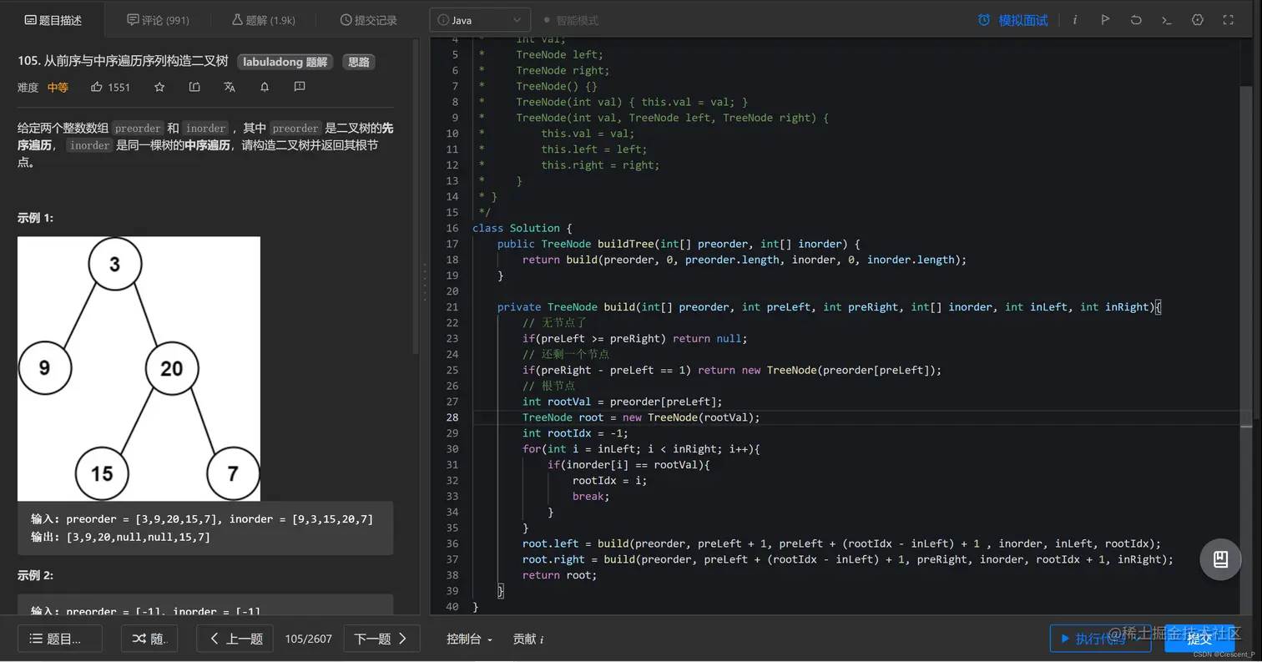1262x662 pixels.
Task: Go to 下一题 next problem
Action: [x=381, y=639]
